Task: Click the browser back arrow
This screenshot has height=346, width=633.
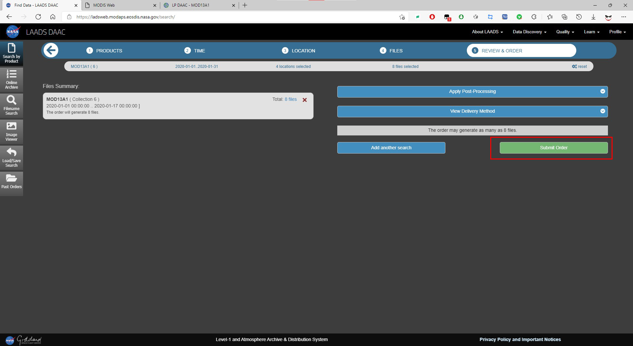Action: (9, 17)
